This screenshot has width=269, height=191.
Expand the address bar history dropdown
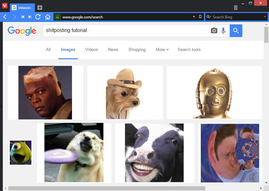[194, 17]
